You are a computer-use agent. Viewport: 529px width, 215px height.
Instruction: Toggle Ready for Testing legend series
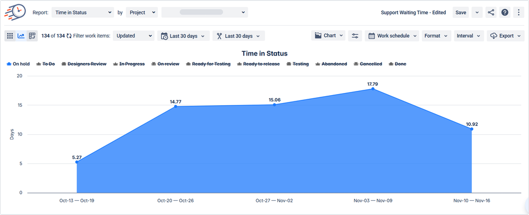click(x=208, y=64)
